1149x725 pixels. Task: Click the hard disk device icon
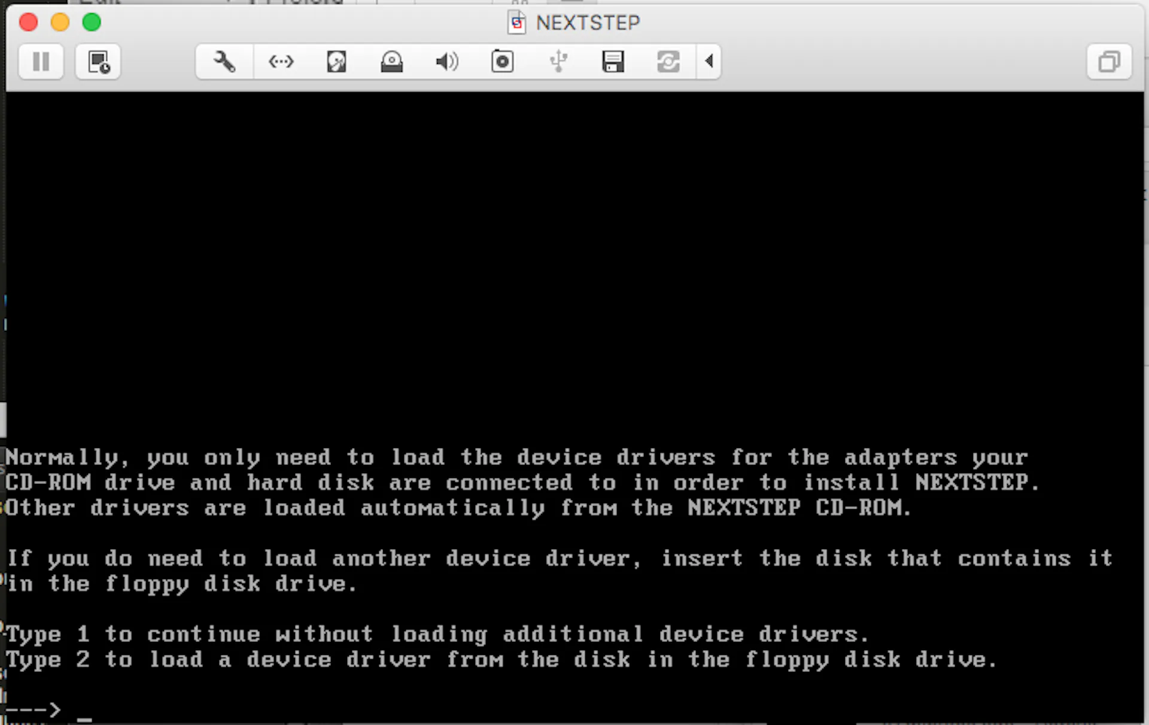coord(336,61)
